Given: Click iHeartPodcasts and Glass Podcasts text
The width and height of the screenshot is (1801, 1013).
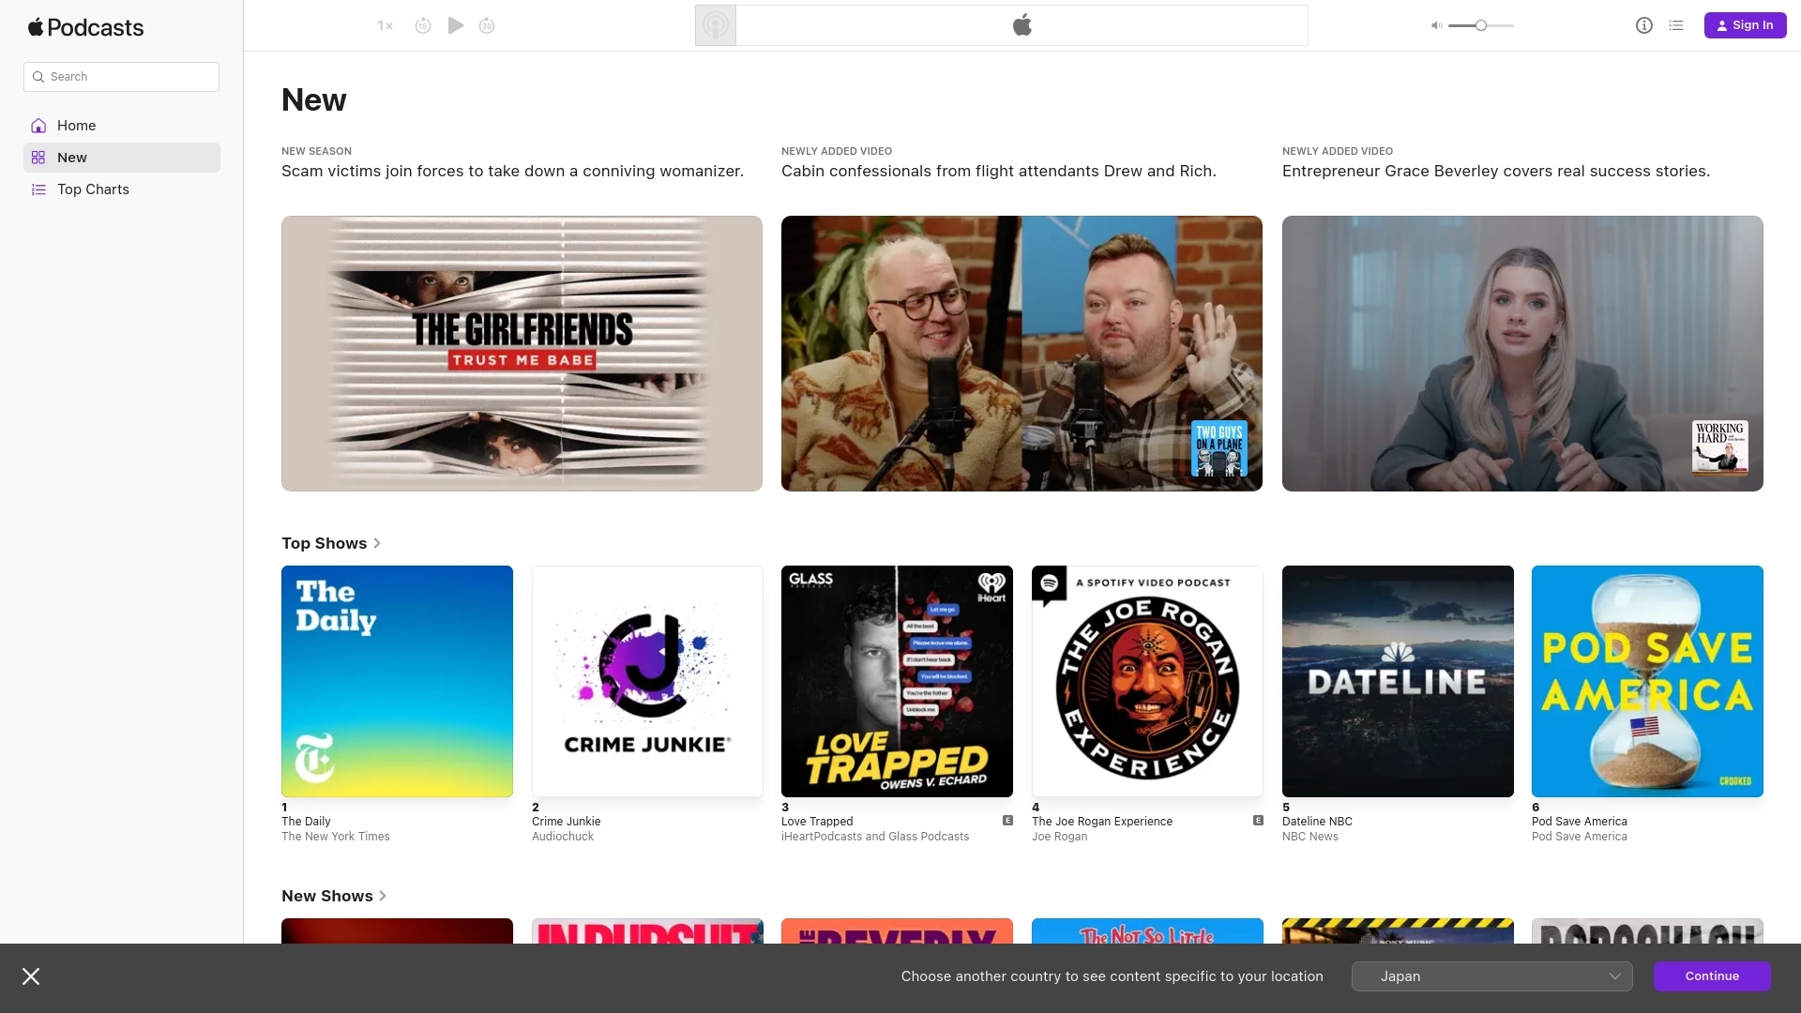Looking at the screenshot, I should 875,837.
